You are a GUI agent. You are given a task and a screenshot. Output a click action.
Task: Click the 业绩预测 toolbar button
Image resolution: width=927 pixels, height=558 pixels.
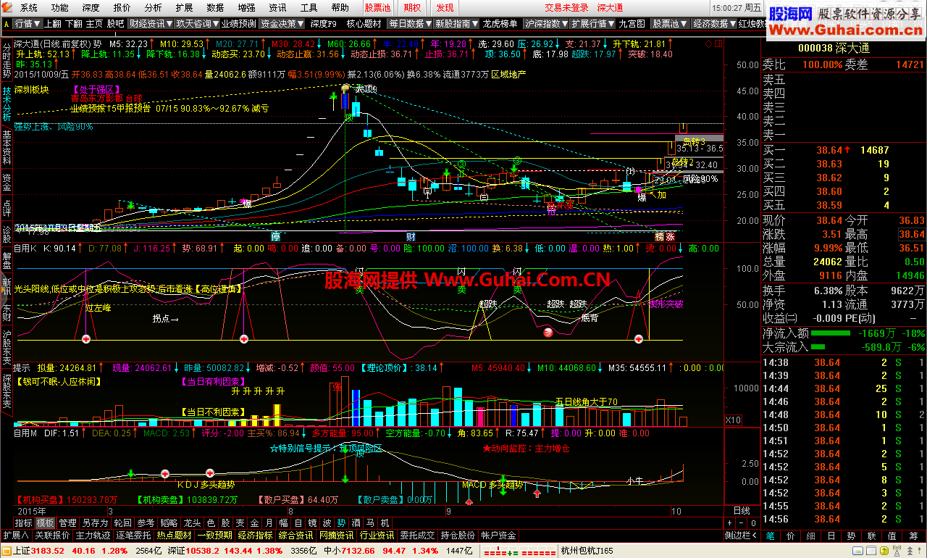pyautogui.click(x=238, y=23)
